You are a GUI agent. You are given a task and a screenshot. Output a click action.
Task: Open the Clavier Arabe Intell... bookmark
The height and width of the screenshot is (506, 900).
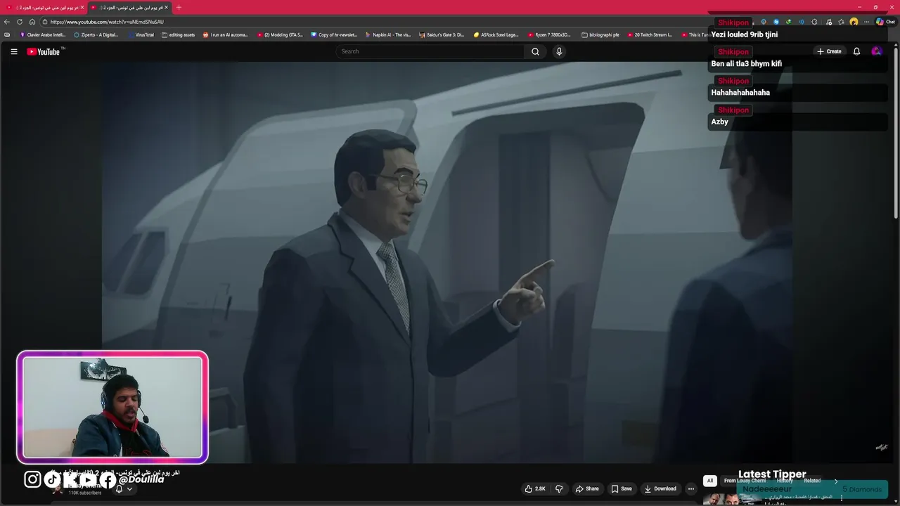pos(43,34)
